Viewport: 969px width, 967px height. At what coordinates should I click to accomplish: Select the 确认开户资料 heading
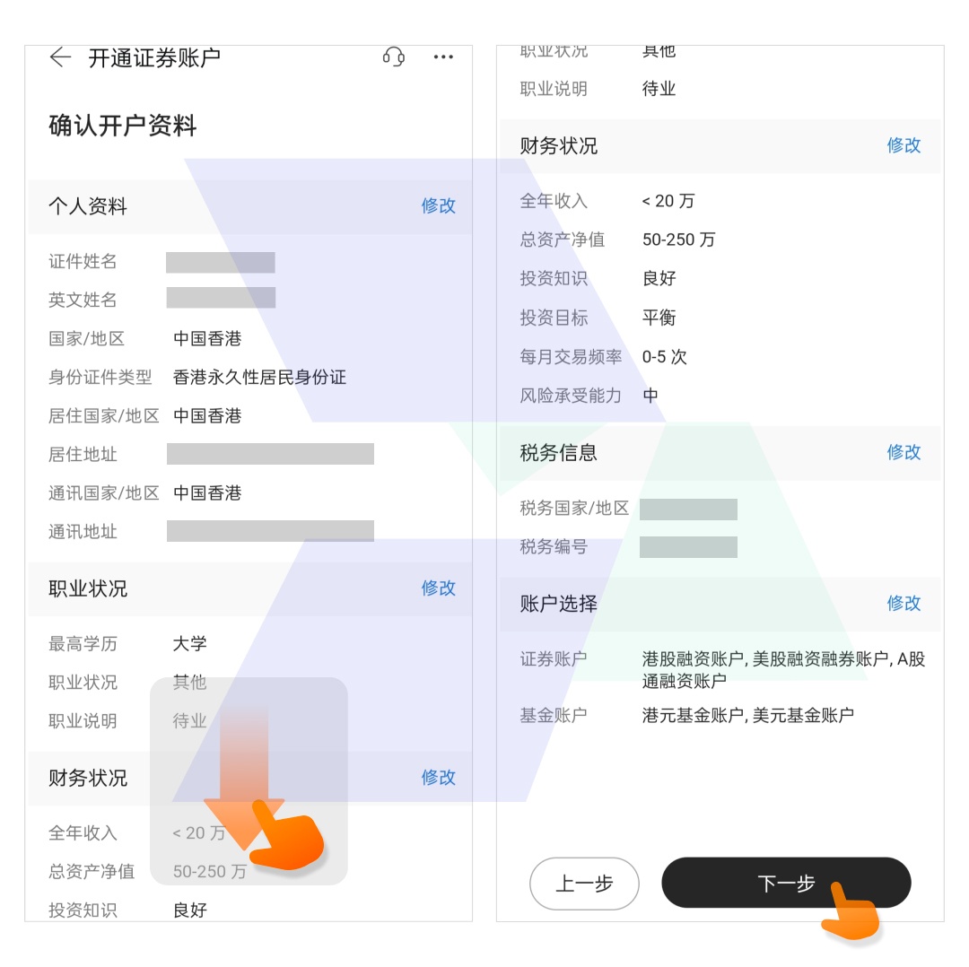point(122,126)
